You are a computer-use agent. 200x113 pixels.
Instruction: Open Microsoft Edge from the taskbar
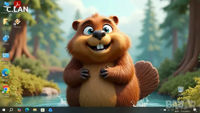(27, 110)
